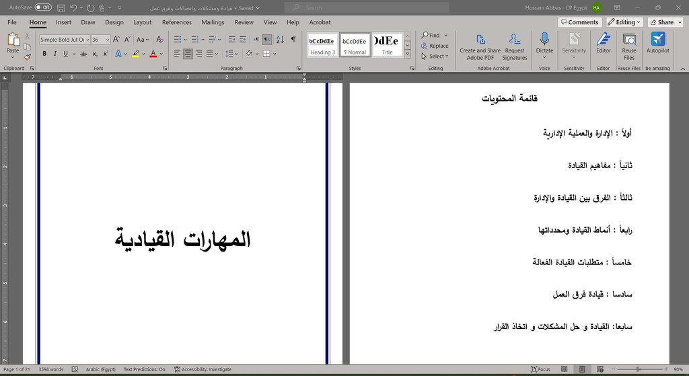Apply the Title style
689x376 pixels.
387,45
